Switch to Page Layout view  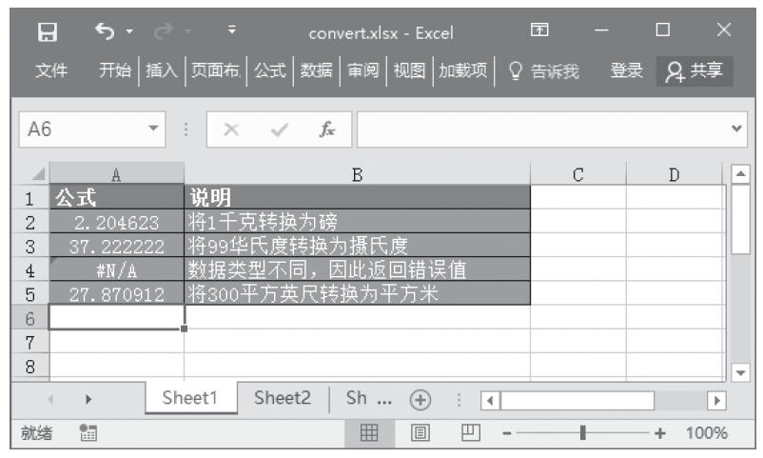click(418, 432)
